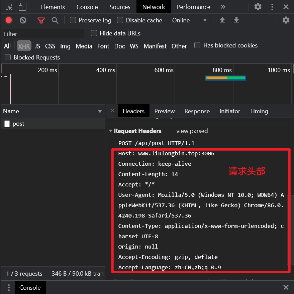Click the Filter text input field

click(43, 34)
